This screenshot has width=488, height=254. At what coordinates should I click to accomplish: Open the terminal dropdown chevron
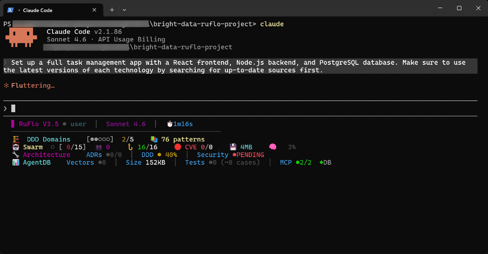124,9
